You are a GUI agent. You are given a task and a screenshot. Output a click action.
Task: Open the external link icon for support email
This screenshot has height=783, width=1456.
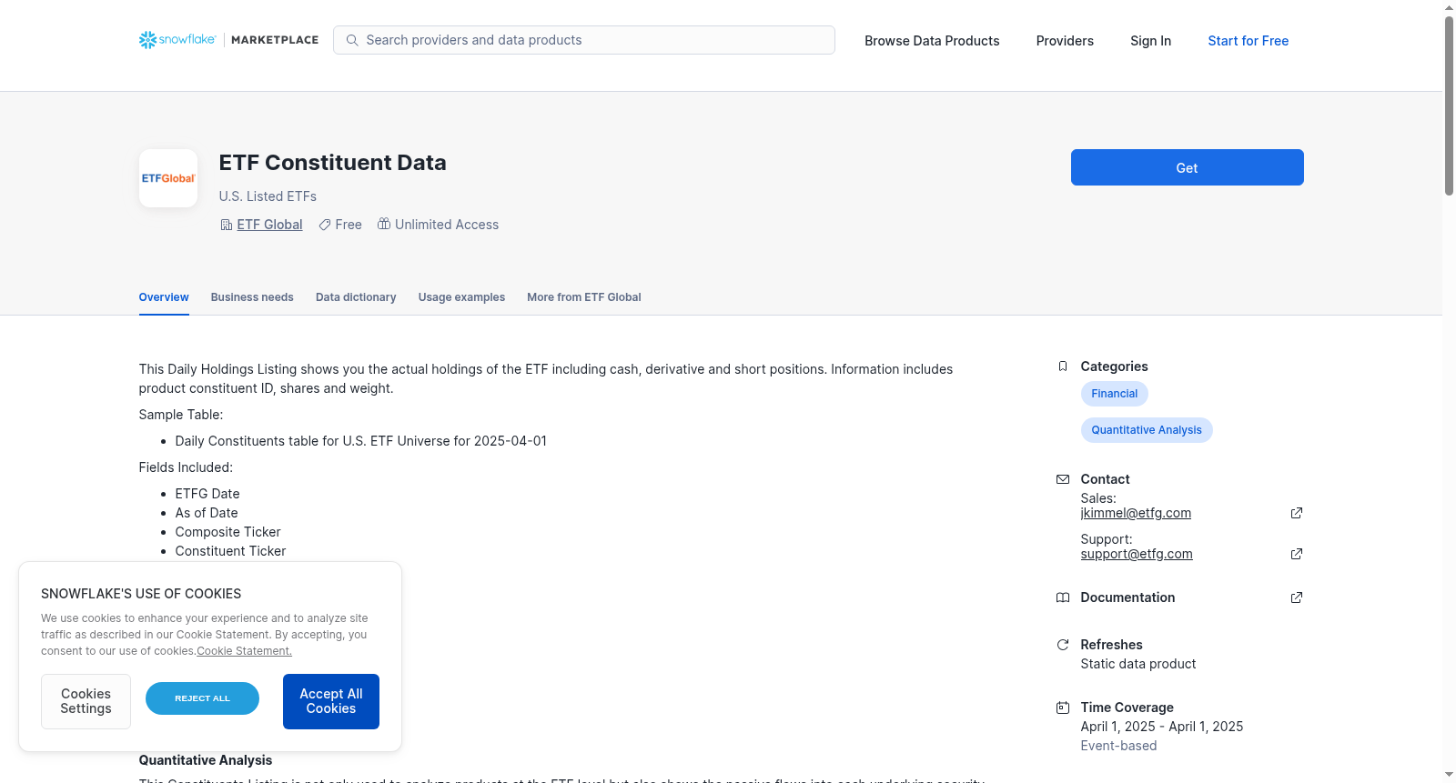pyautogui.click(x=1297, y=554)
